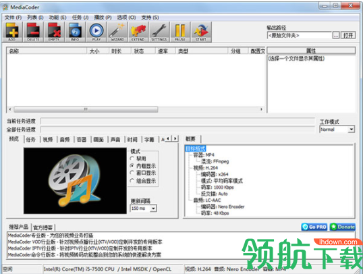This screenshot has width=363, height=274.
Task: Select tree item 码率: 1000 Kbps
Action: [217, 188]
